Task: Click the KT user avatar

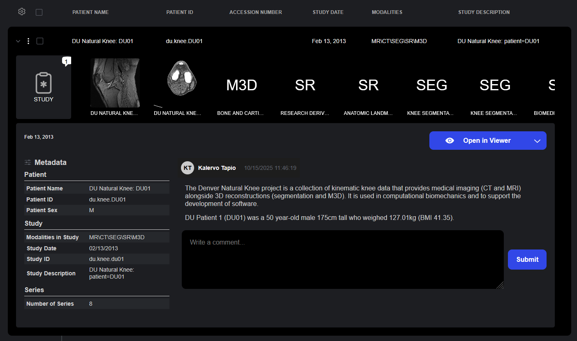Action: tap(188, 168)
